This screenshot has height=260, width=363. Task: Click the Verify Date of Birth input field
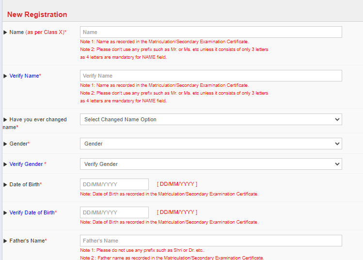pyautogui.click(x=114, y=212)
